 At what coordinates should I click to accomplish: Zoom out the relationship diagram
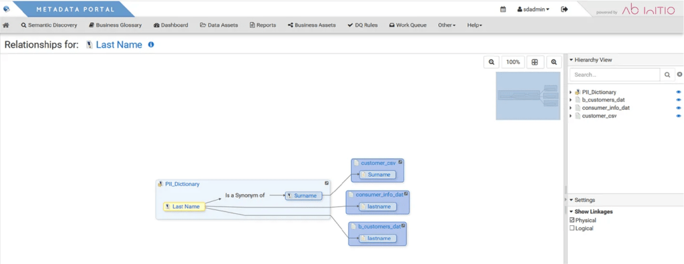pyautogui.click(x=491, y=62)
